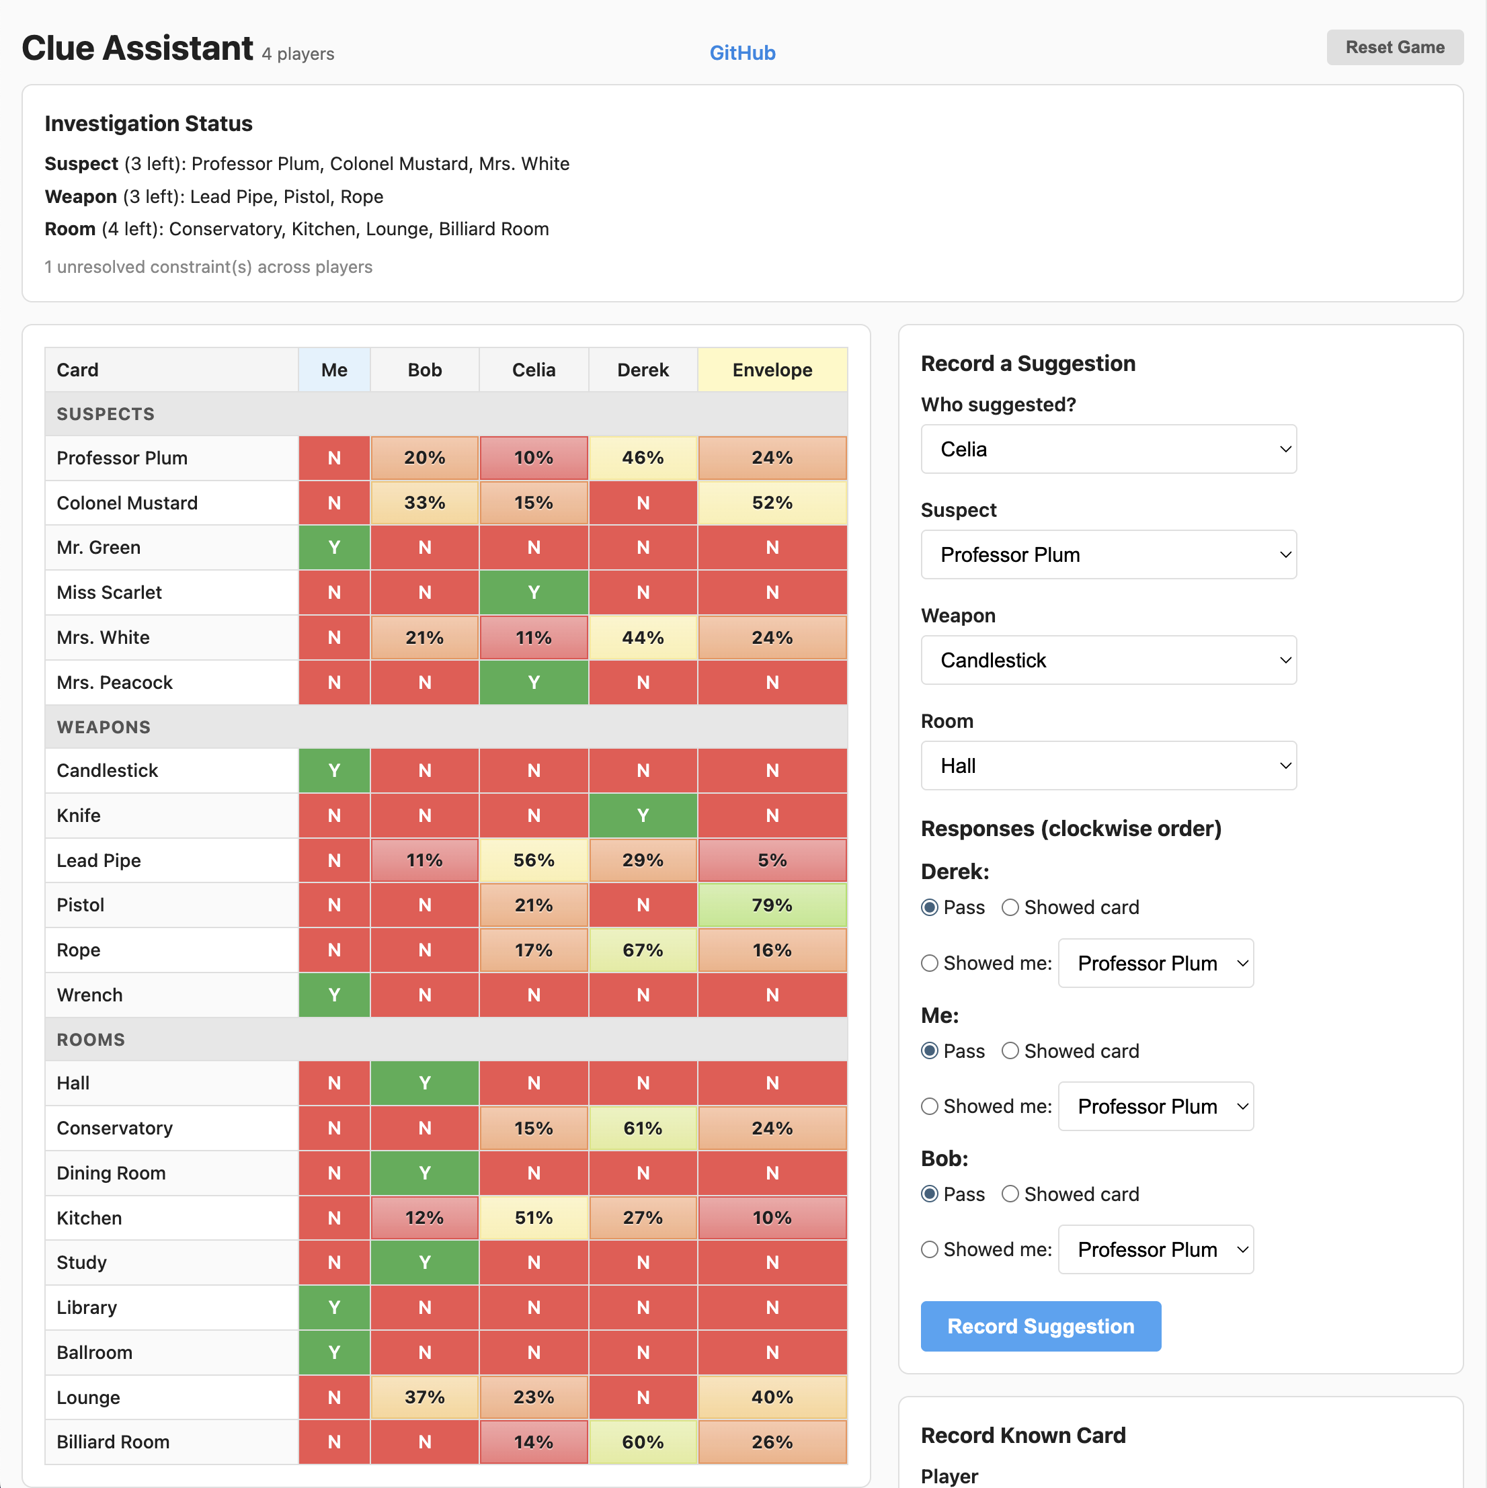Click the Reset Game button

pyautogui.click(x=1394, y=47)
